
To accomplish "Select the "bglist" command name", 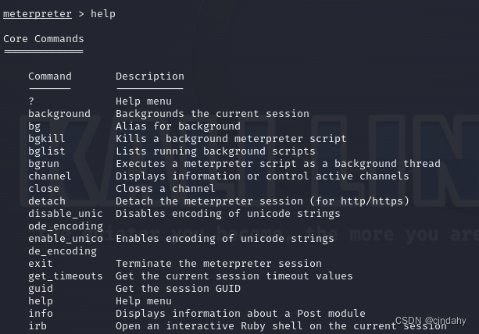I will (x=47, y=151).
